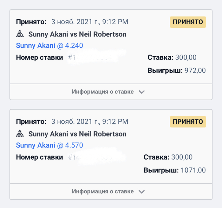
Task: Click blurred bet number in the 1071,00 winnings bet
Action: tap(92, 157)
